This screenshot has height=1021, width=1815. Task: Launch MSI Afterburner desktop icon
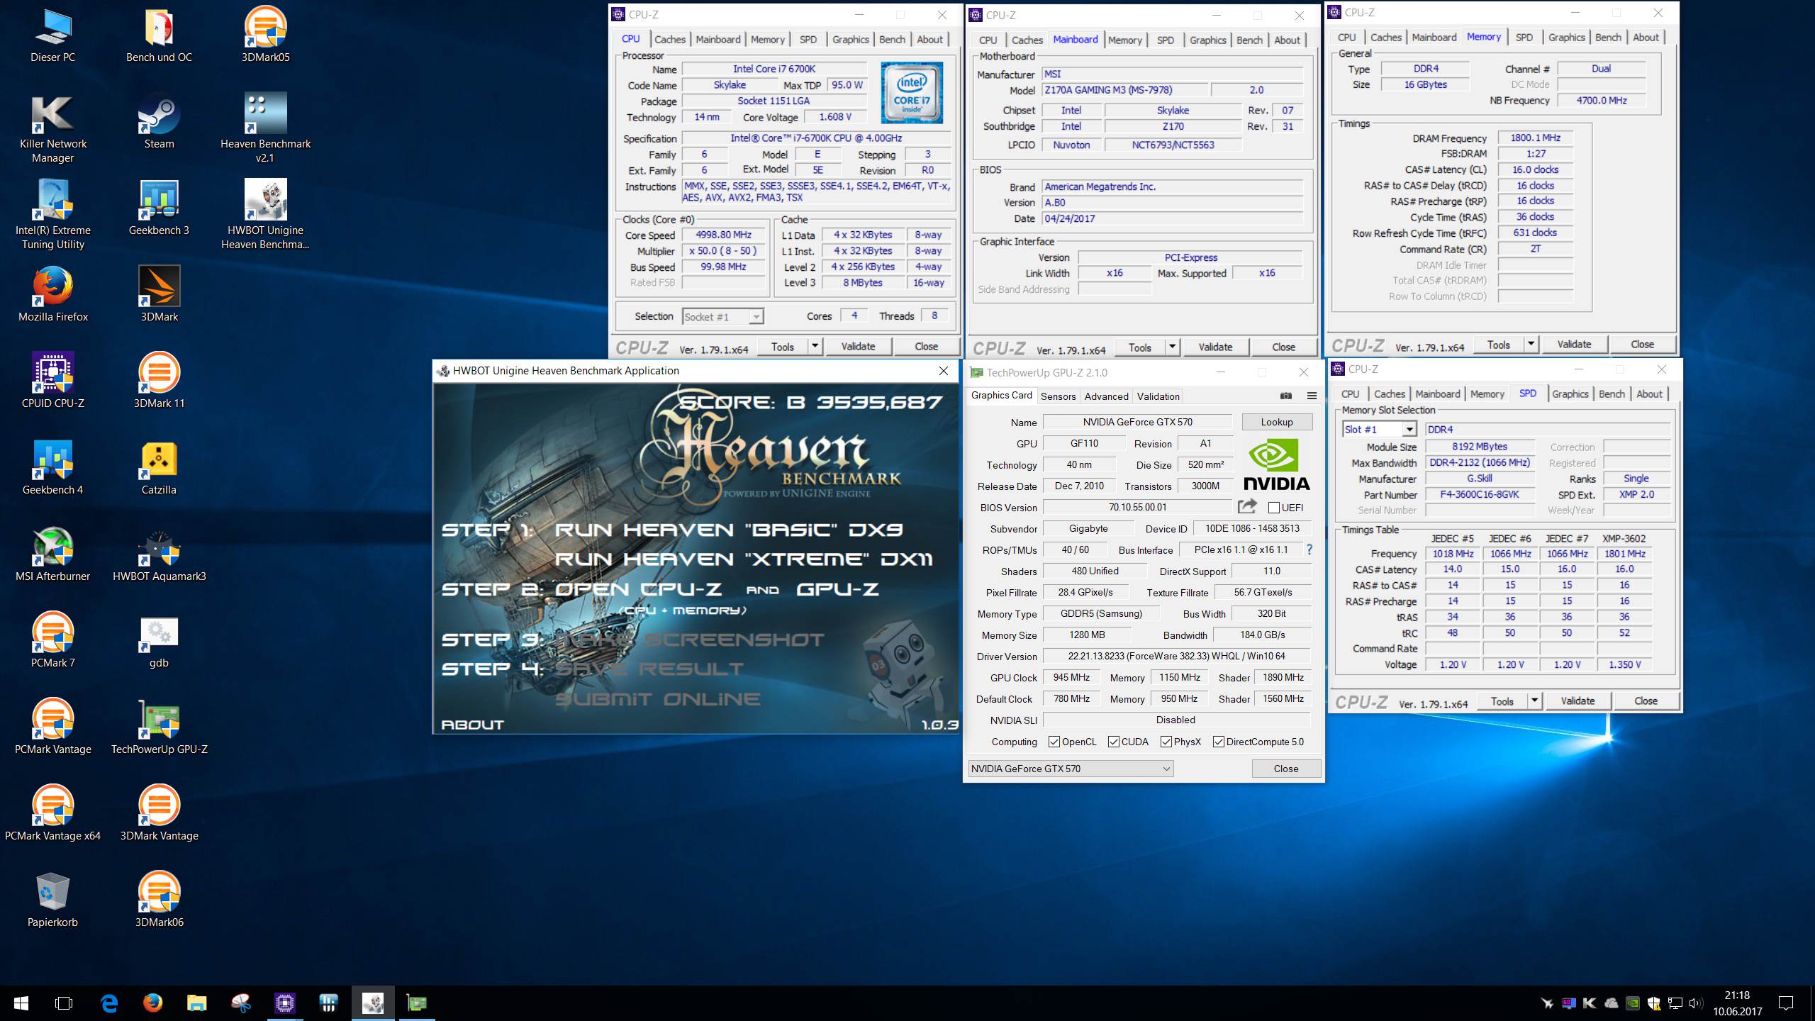pos(52,553)
